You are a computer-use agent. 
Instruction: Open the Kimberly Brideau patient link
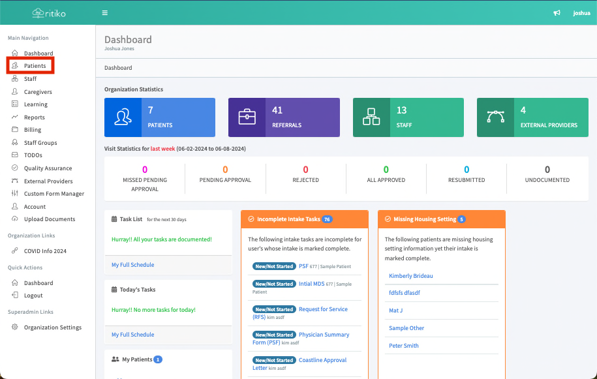coord(411,276)
